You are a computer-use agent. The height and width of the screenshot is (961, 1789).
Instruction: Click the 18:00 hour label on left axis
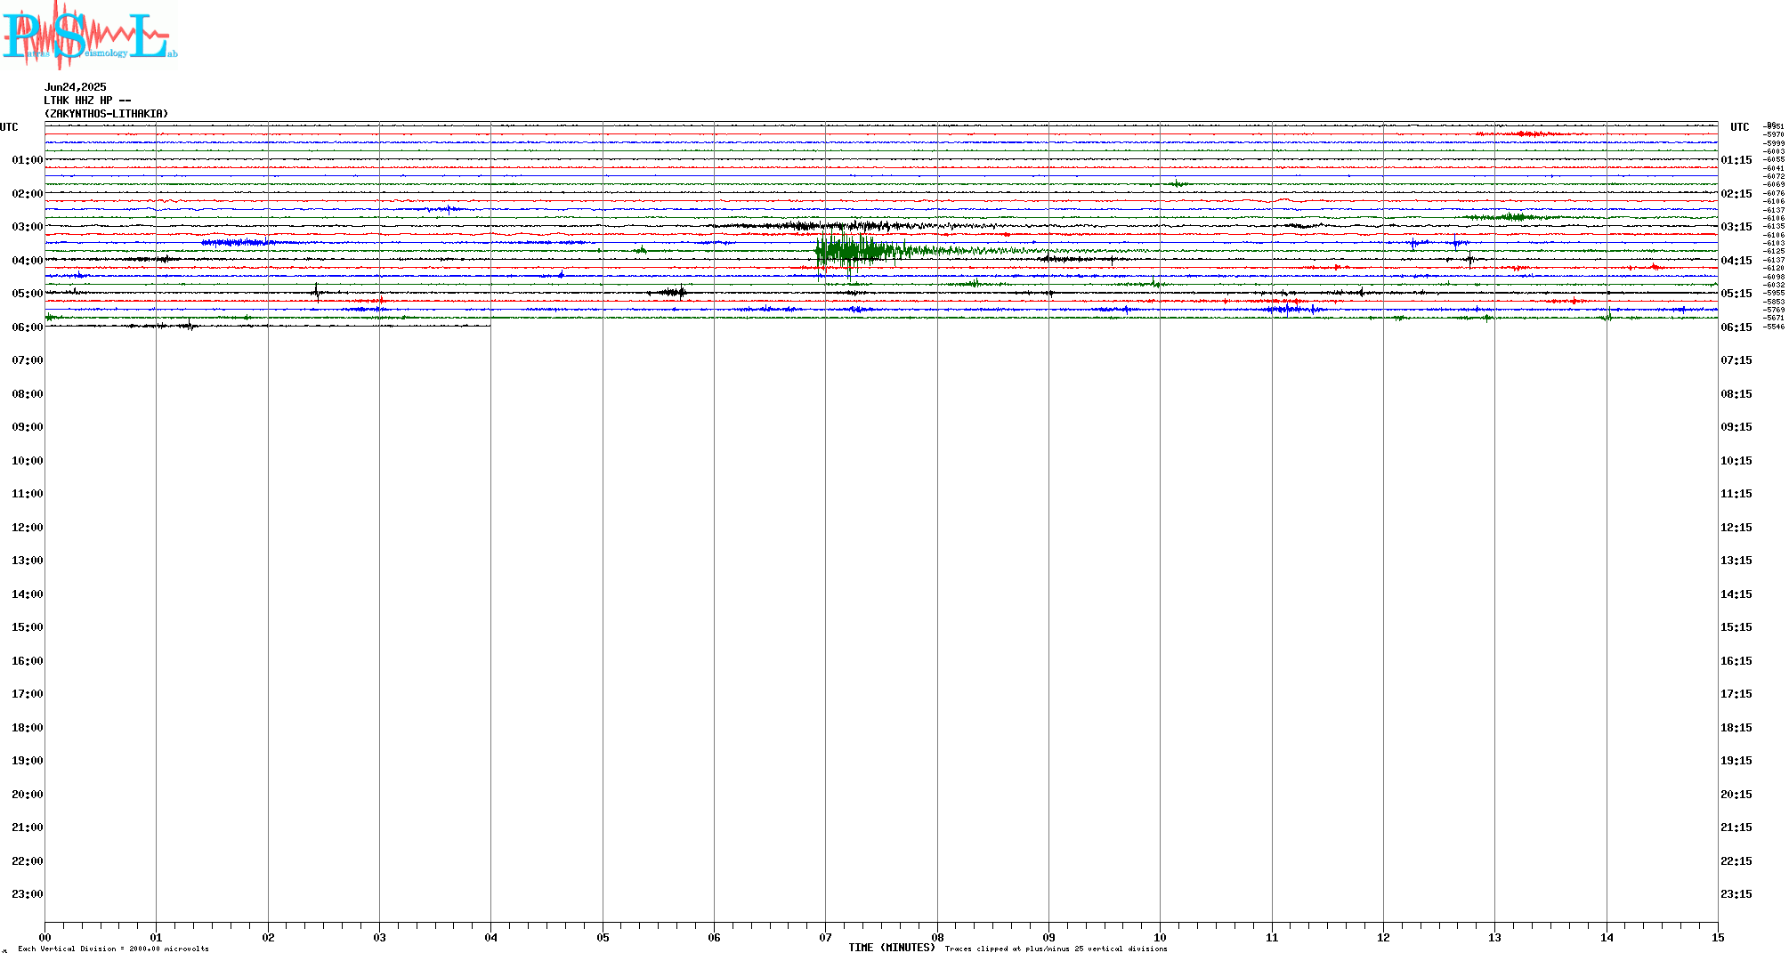(x=28, y=728)
